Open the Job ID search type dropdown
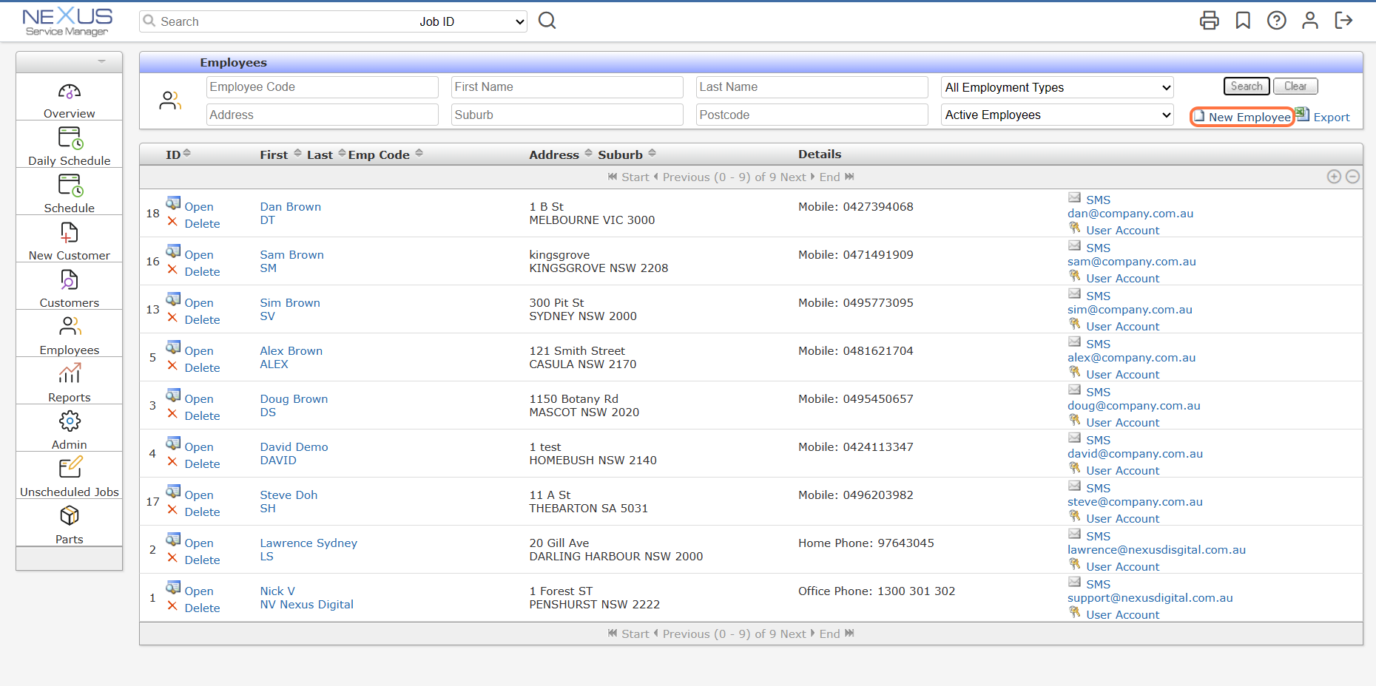This screenshot has height=686, width=1376. (471, 22)
